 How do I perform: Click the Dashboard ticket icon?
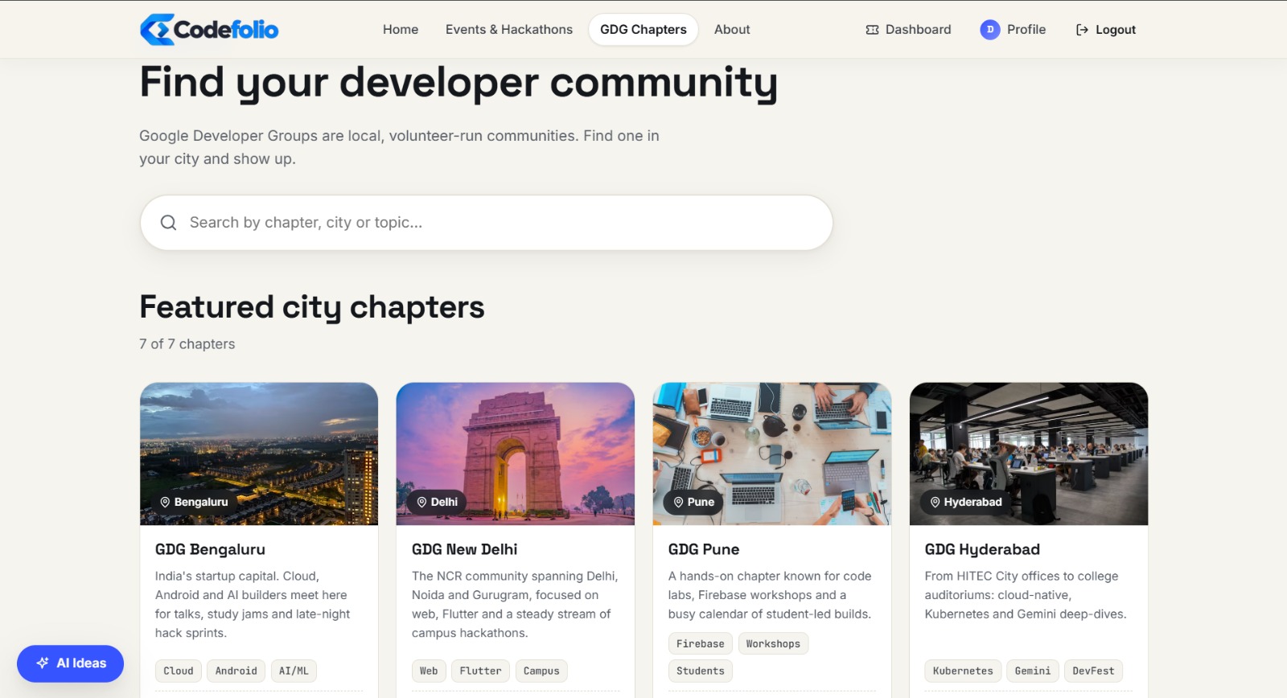(x=872, y=30)
